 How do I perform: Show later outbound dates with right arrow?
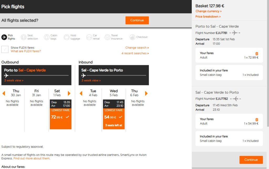point(69,93)
